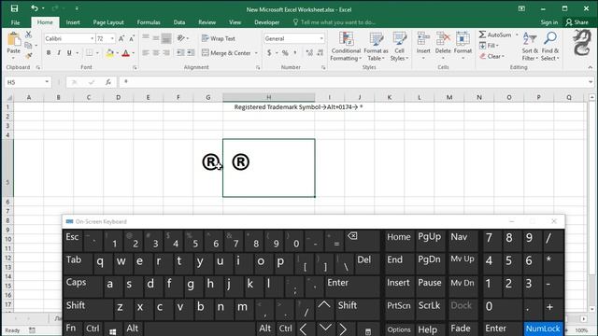598x336 pixels.
Task: Open the font size 72 dropdown
Action: tap(112, 38)
